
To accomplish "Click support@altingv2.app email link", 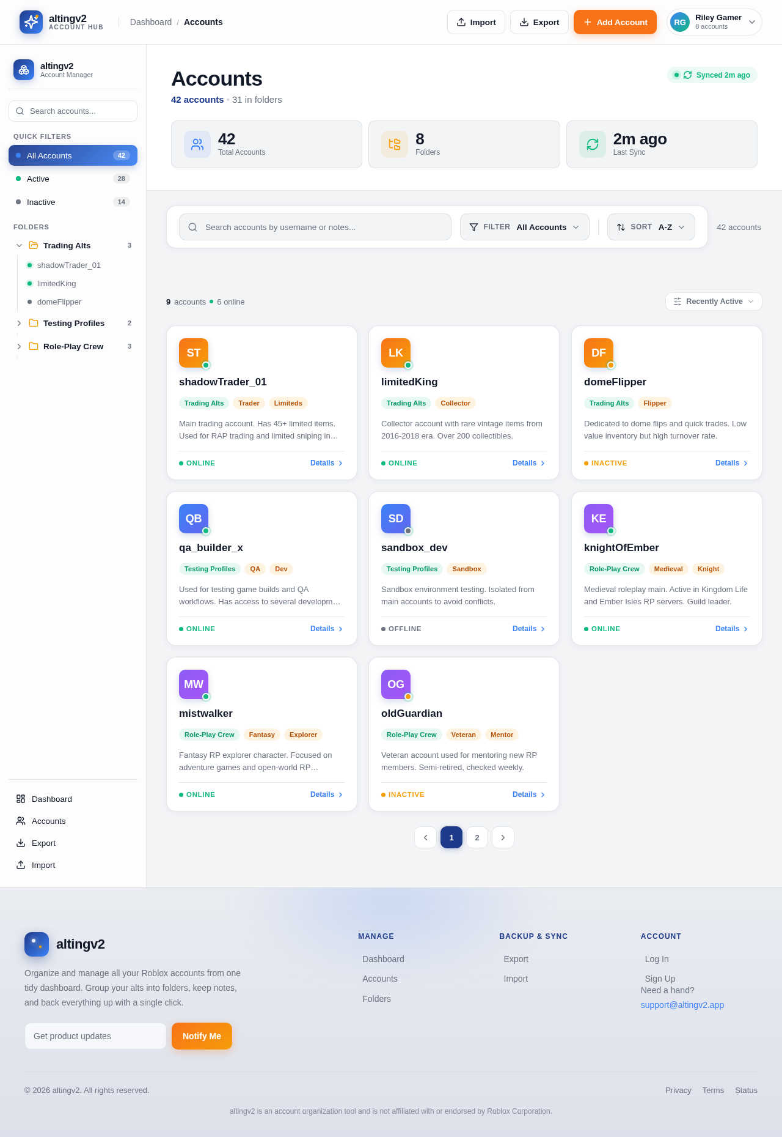I will click(682, 1005).
